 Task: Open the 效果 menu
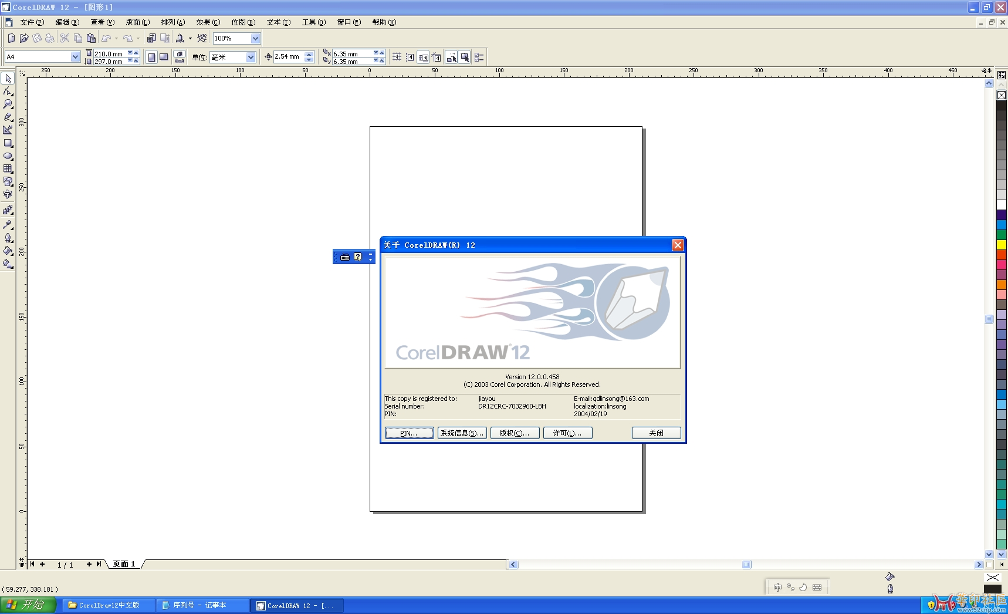point(208,22)
